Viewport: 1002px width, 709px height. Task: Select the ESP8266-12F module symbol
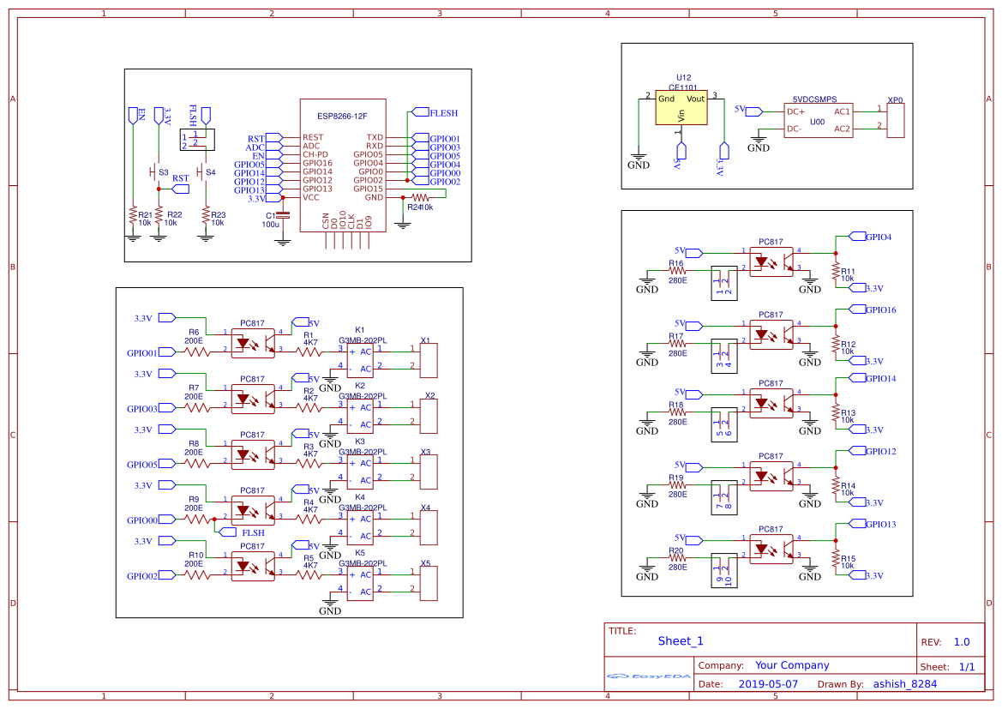343,165
